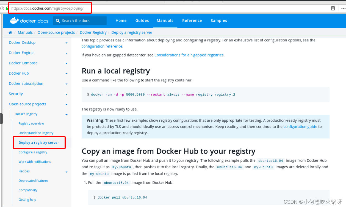Click the docker run registry:2 command block
Viewport: 346px width, 207px height.
click(x=206, y=95)
